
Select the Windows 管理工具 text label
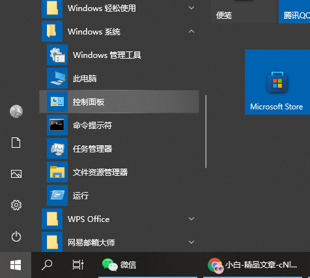[x=107, y=55]
